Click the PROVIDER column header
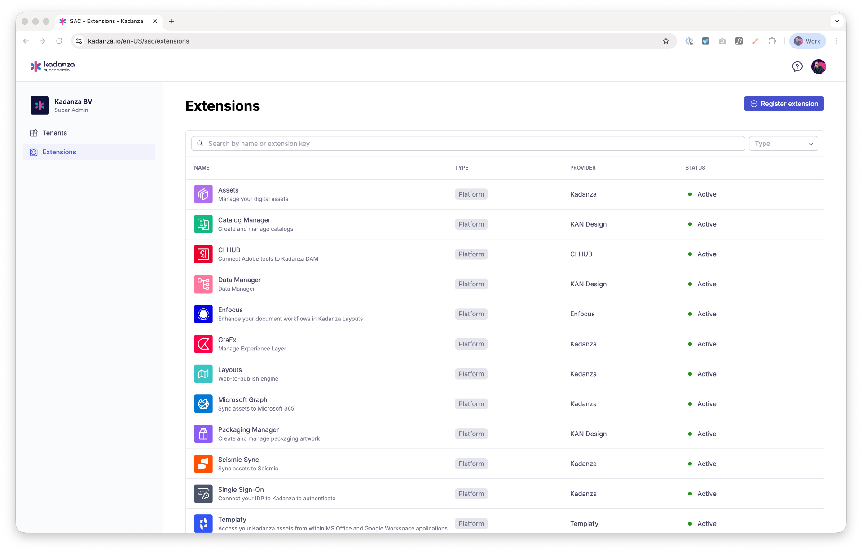Viewport: 862px width, 552px height. [583, 168]
